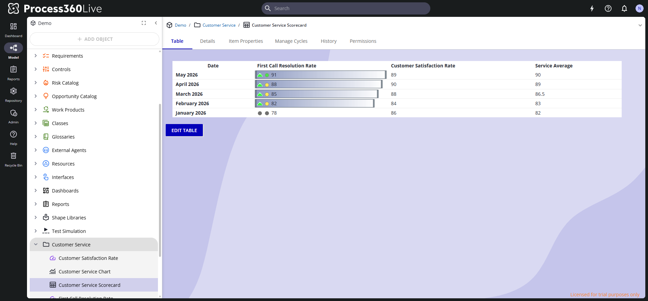Viewport: 648px width, 301px height.
Task: Click the 'Customer Satisfaction Rate' column header
Action: (x=423, y=66)
